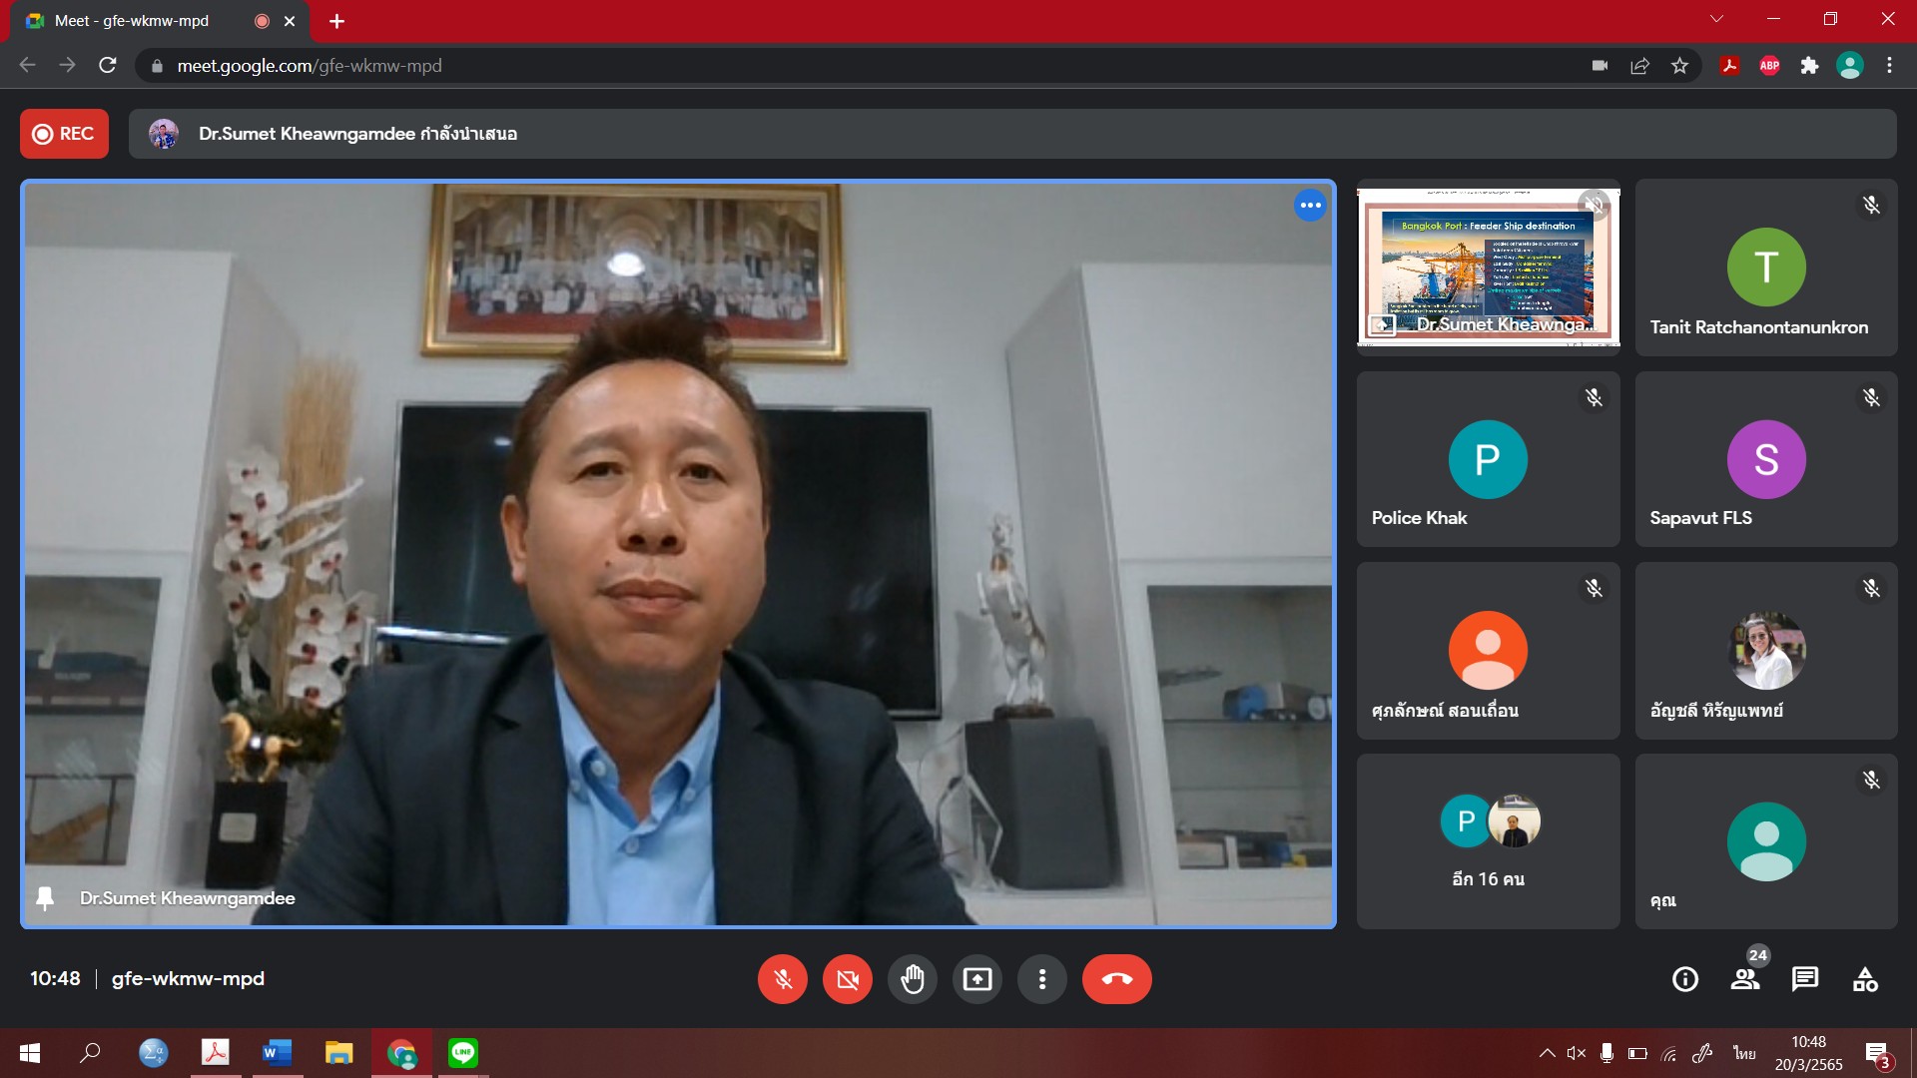Open more options three-dot menu

(1042, 979)
